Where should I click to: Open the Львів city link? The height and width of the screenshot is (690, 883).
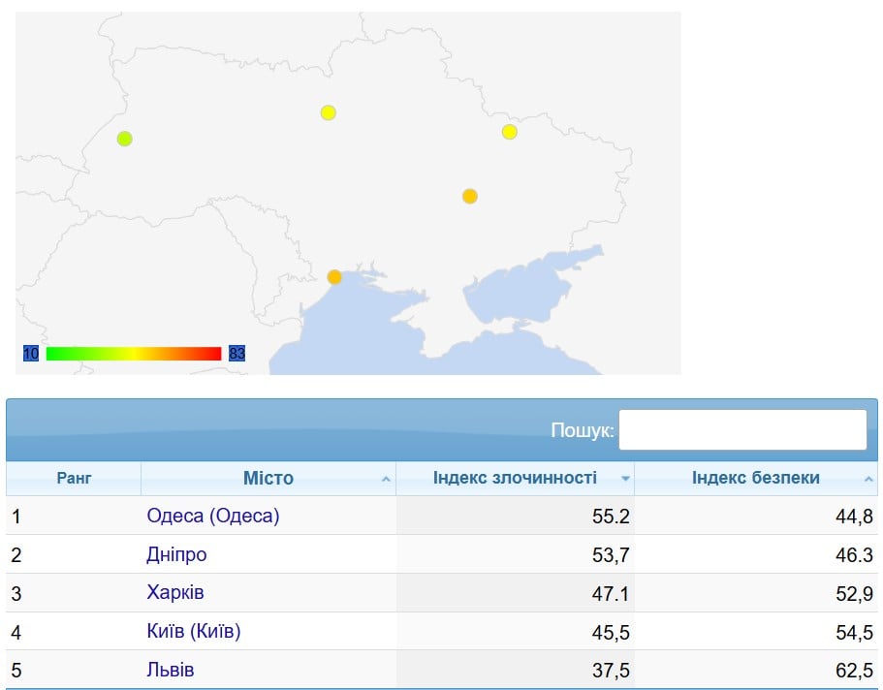[171, 670]
